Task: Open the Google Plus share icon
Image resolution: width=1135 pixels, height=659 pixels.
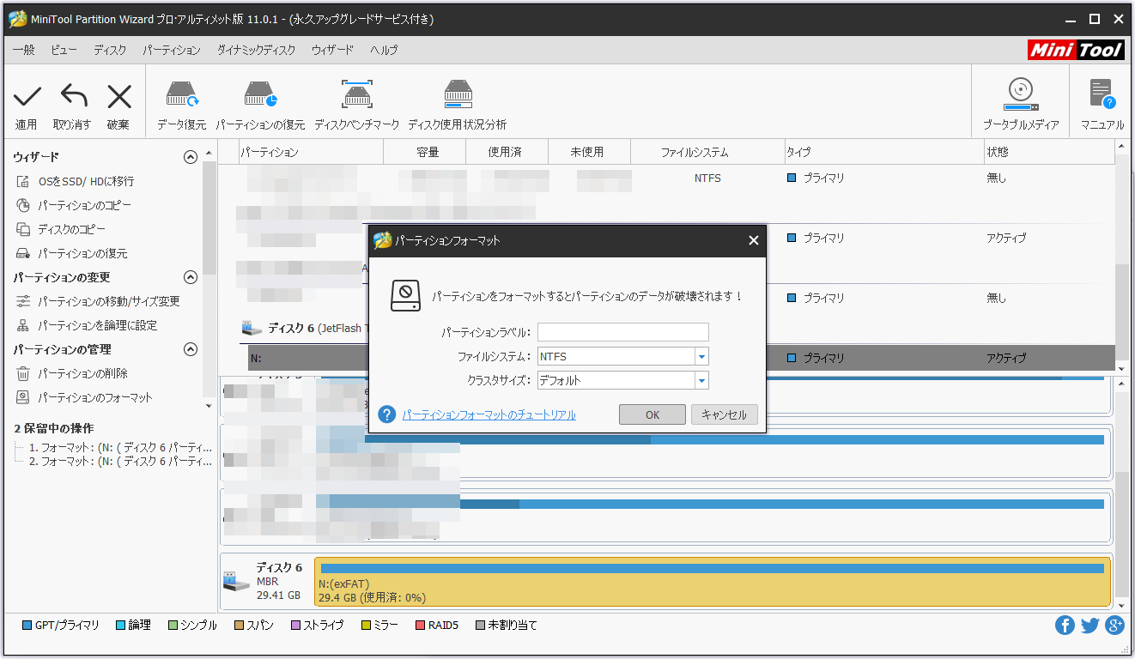Action: (1114, 626)
